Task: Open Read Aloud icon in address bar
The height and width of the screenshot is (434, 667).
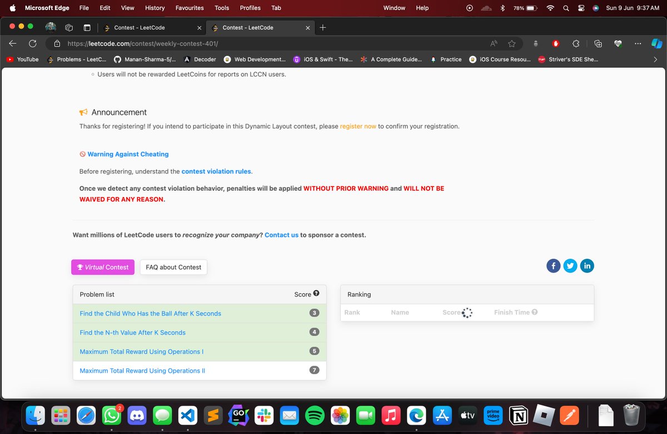Action: [494, 43]
